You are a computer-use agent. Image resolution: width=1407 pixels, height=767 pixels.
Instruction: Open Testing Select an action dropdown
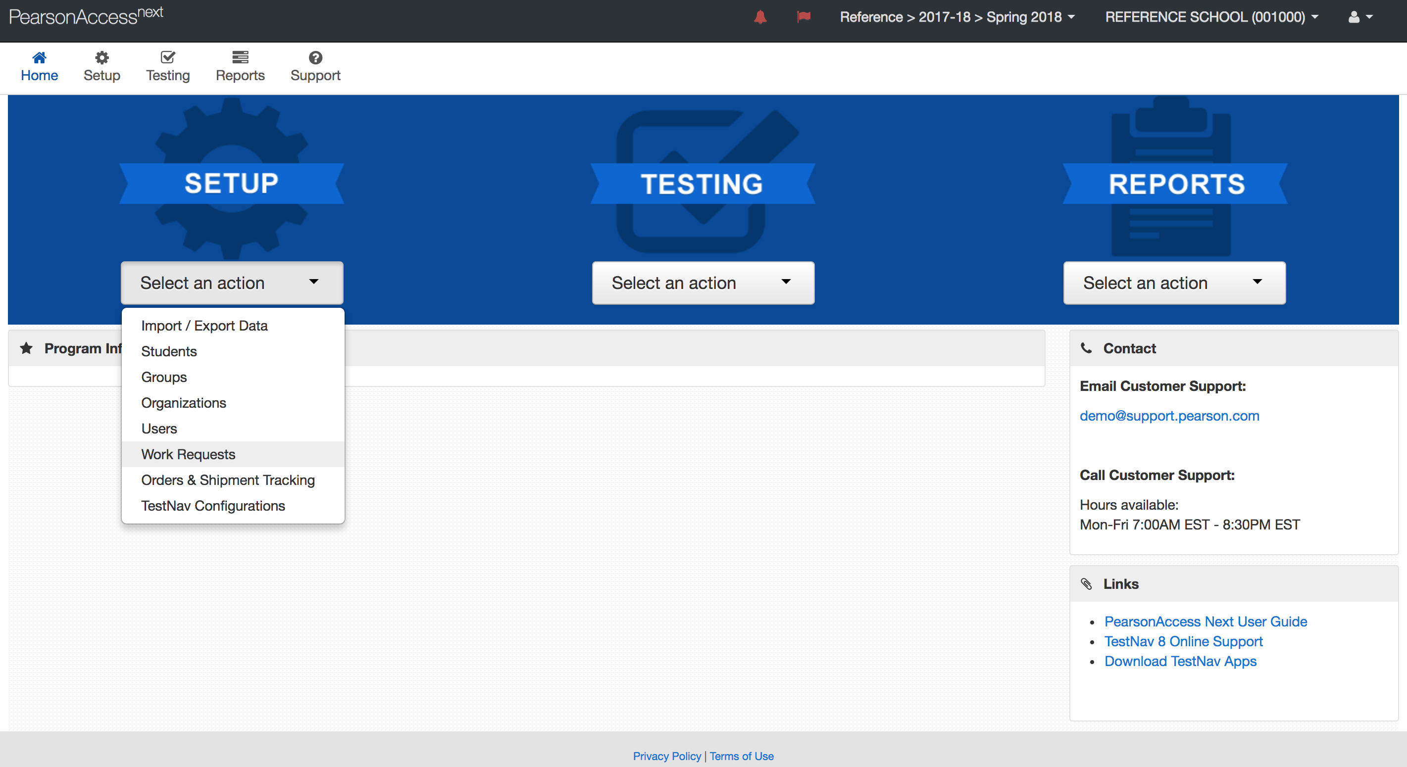point(703,283)
